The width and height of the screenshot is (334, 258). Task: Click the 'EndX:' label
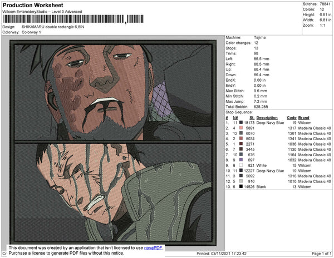(x=230, y=80)
